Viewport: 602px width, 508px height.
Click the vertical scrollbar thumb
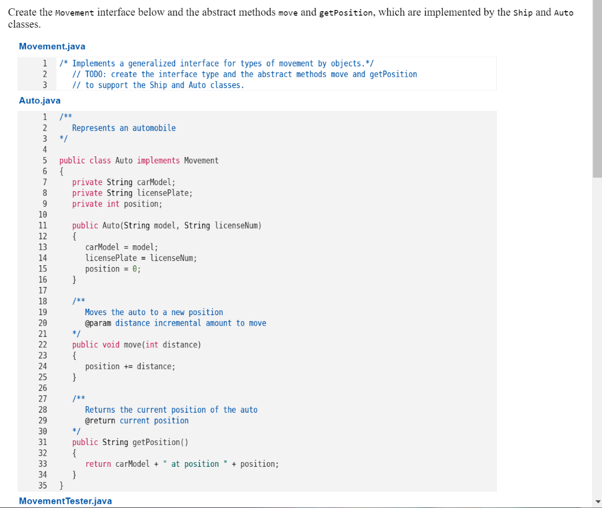click(597, 88)
